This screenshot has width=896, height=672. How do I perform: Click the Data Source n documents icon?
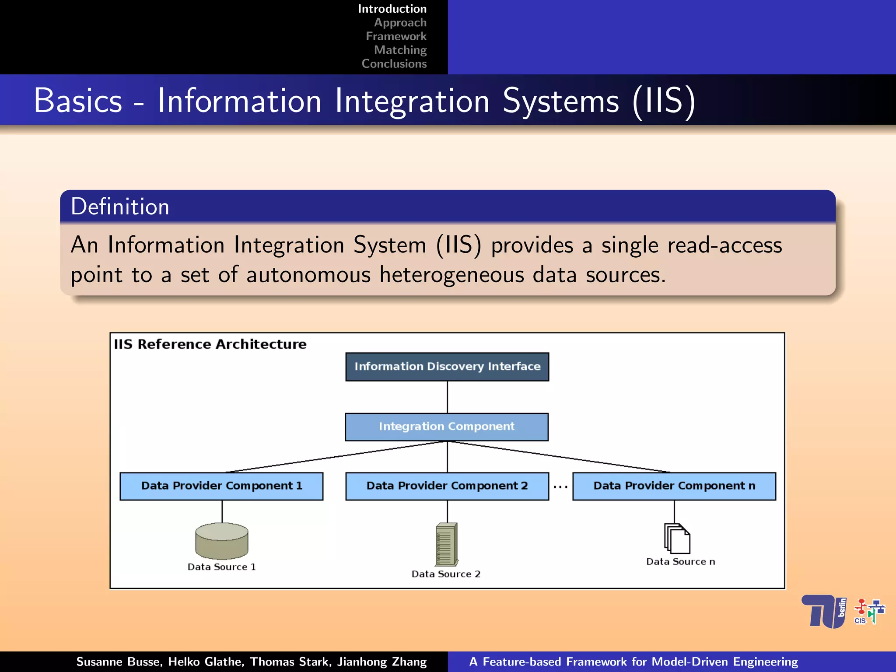677,539
